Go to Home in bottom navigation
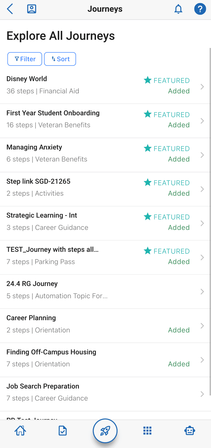This screenshot has height=448, width=211. (x=20, y=431)
